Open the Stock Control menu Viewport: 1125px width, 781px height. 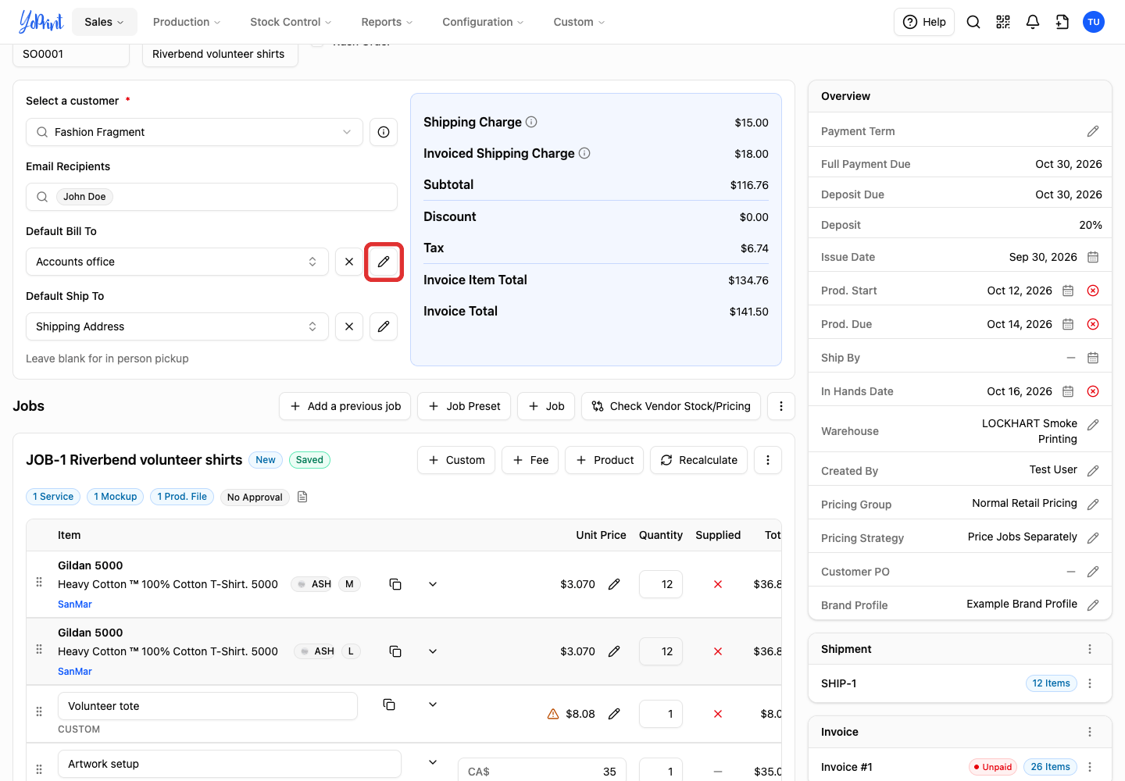(x=291, y=22)
